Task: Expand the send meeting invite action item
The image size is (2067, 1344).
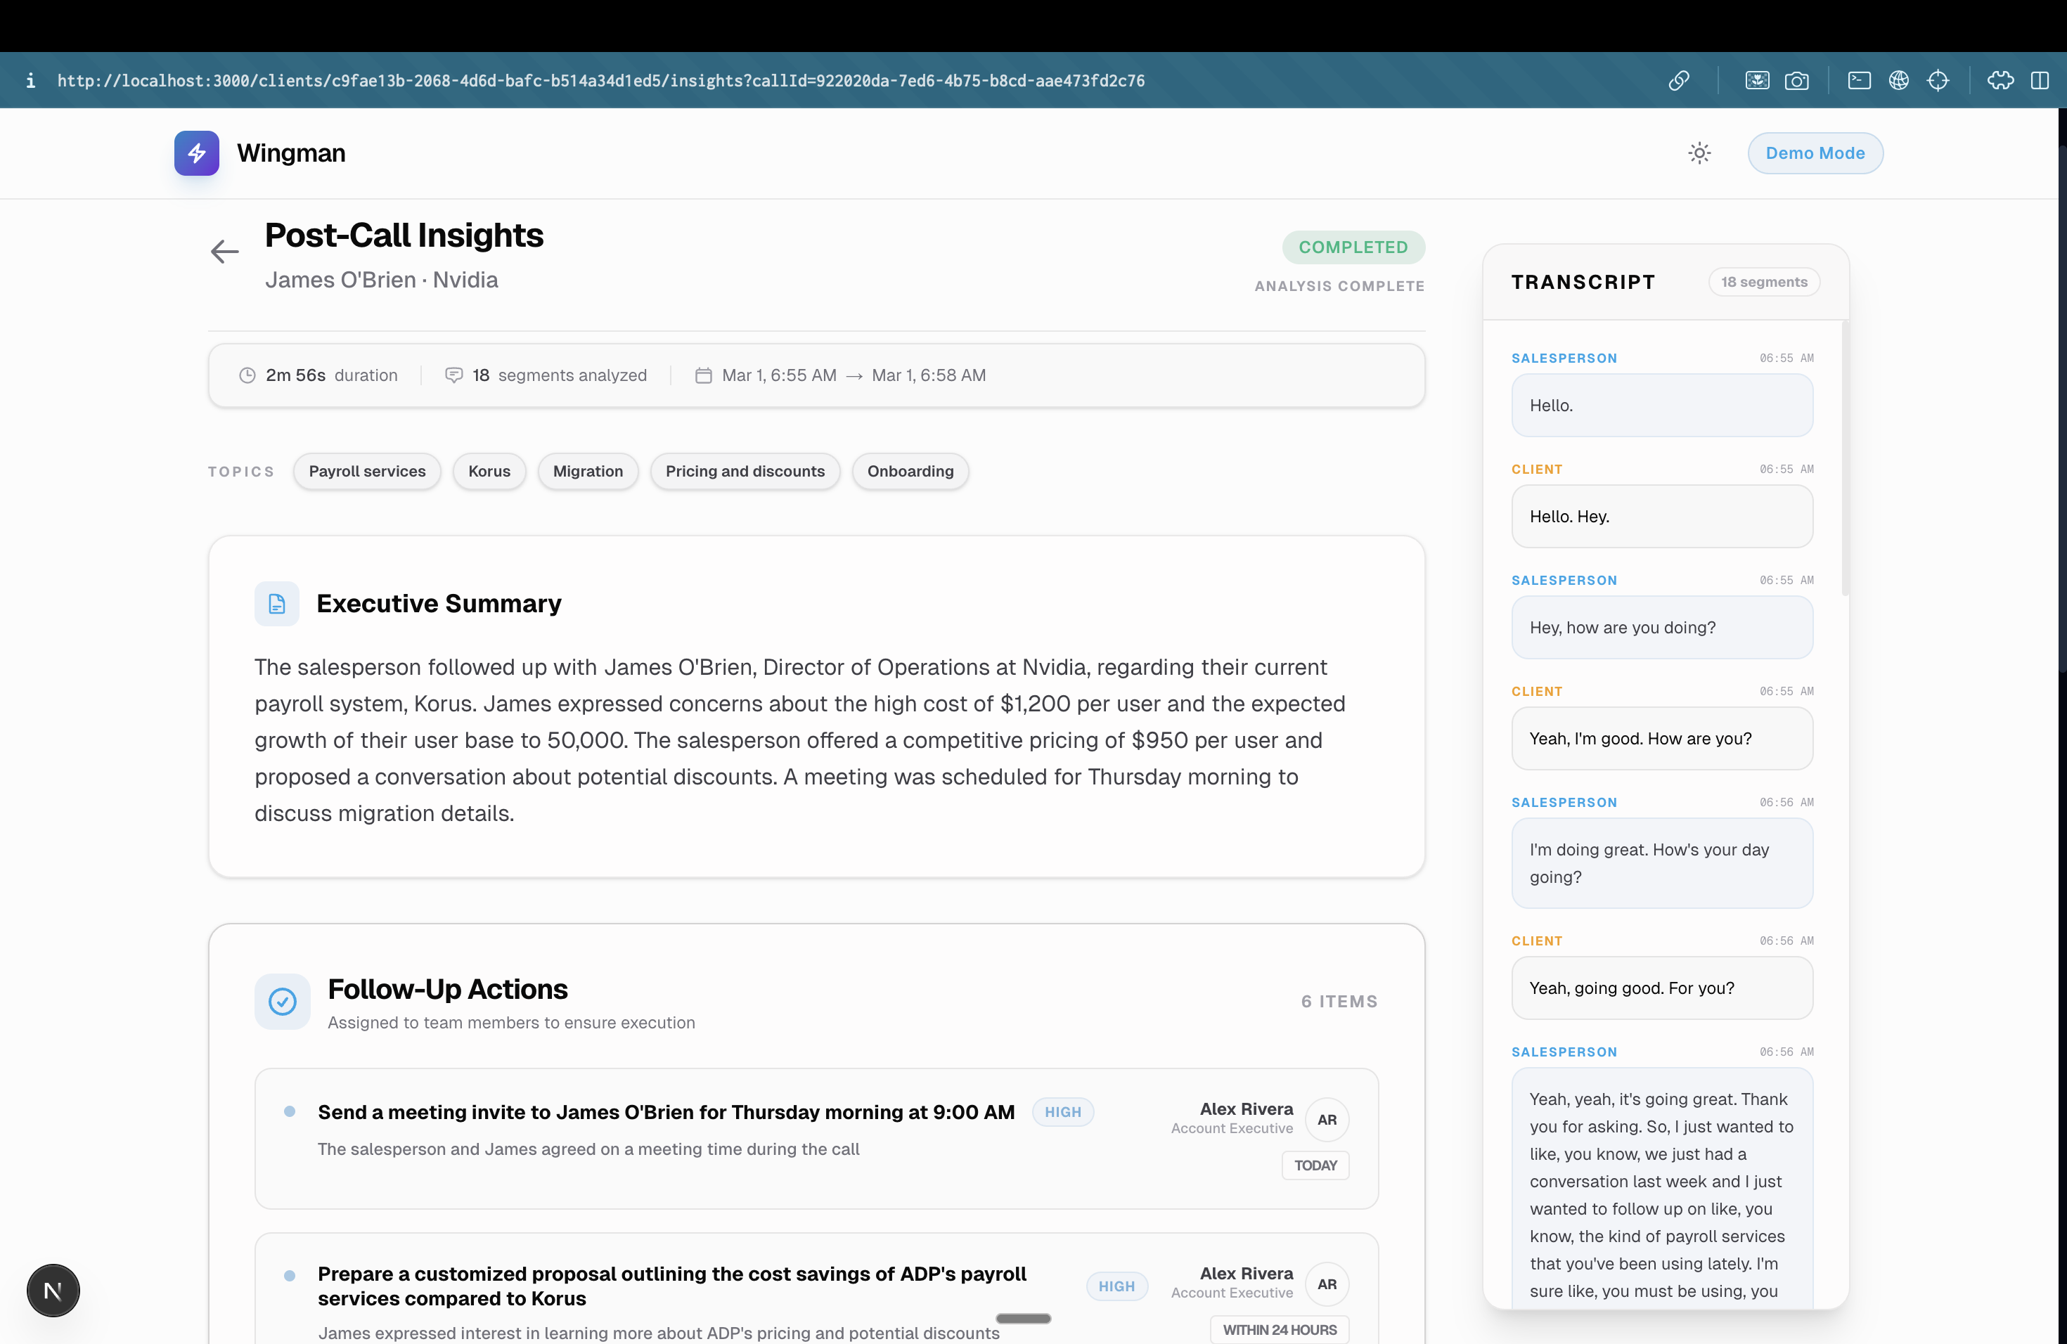Action: 665,1112
